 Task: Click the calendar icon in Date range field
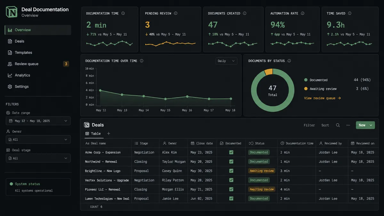point(11,121)
